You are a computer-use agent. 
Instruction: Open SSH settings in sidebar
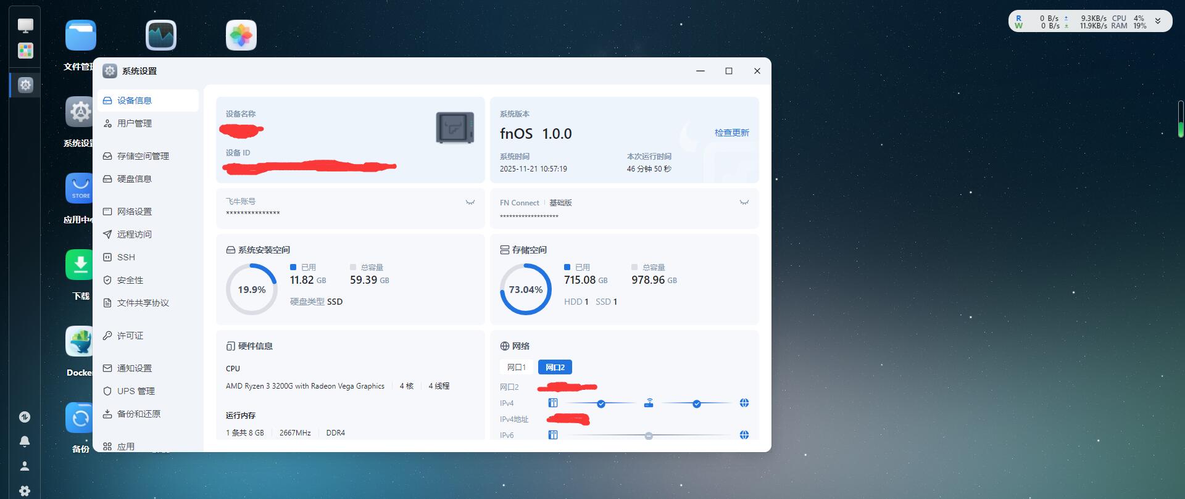[x=148, y=257]
